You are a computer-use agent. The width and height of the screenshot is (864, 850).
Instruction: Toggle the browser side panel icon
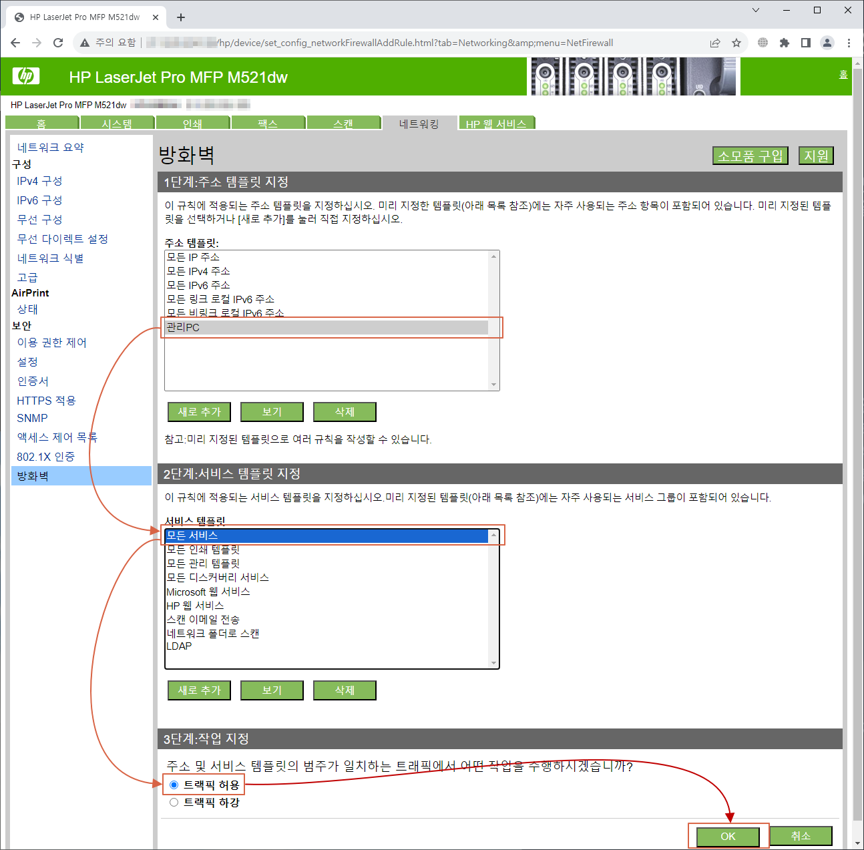point(806,43)
